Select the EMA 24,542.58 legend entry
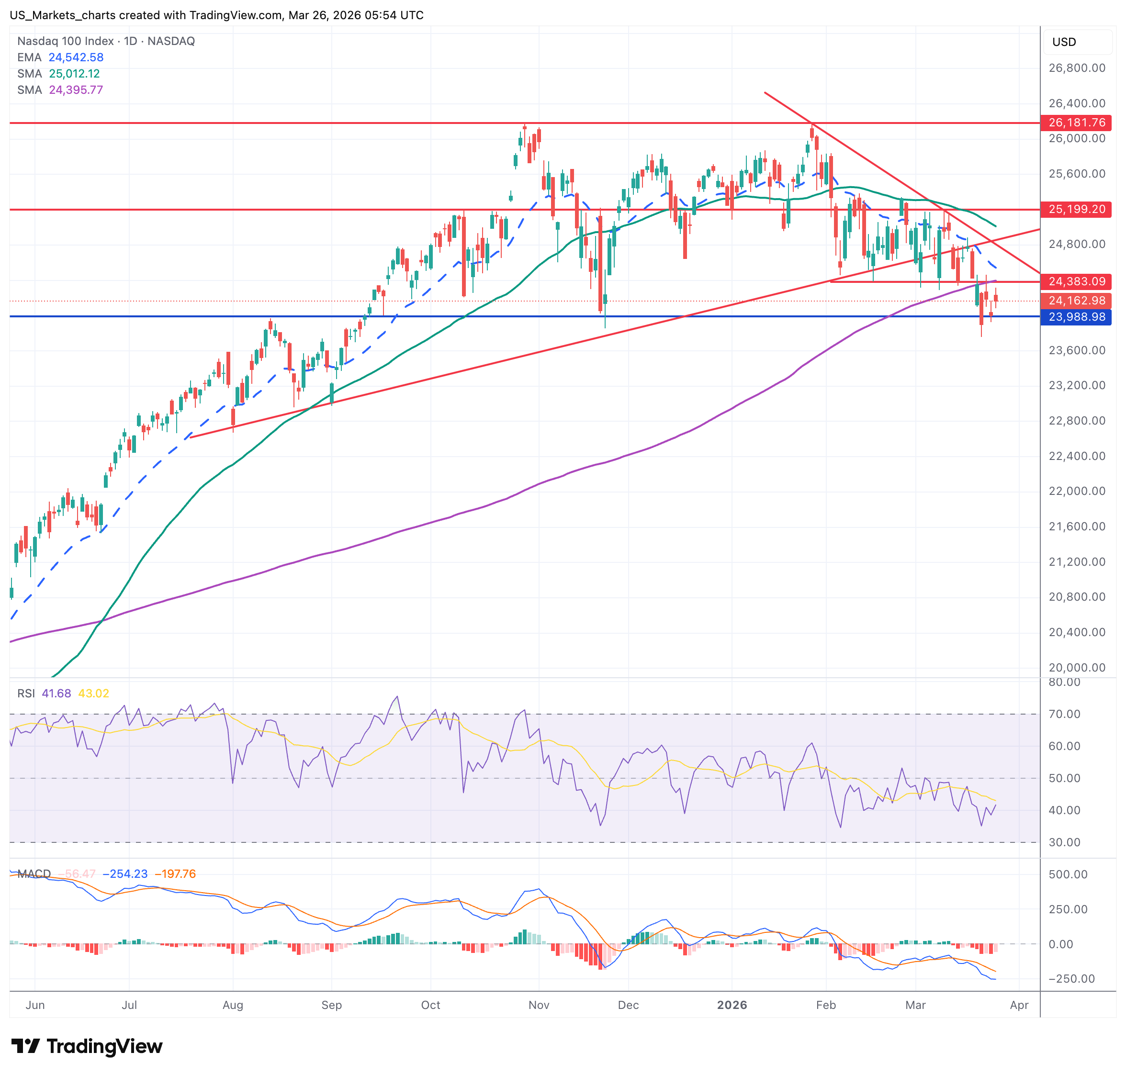 [x=60, y=57]
